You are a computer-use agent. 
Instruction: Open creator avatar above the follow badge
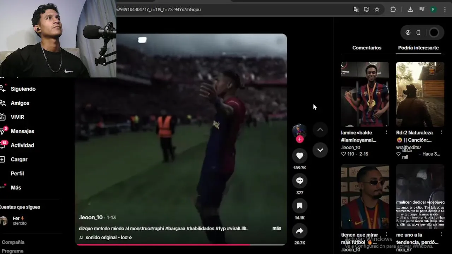pyautogui.click(x=299, y=130)
